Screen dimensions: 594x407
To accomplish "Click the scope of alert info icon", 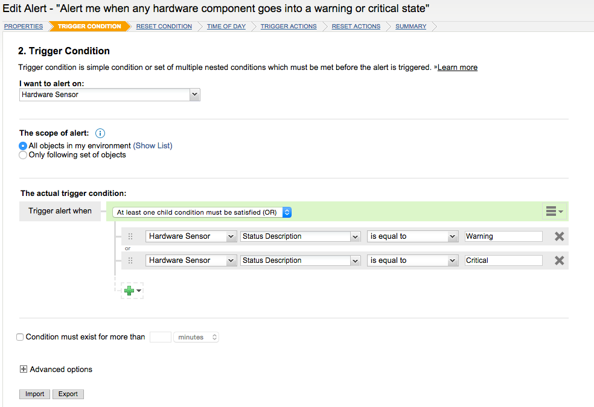I will coord(100,133).
